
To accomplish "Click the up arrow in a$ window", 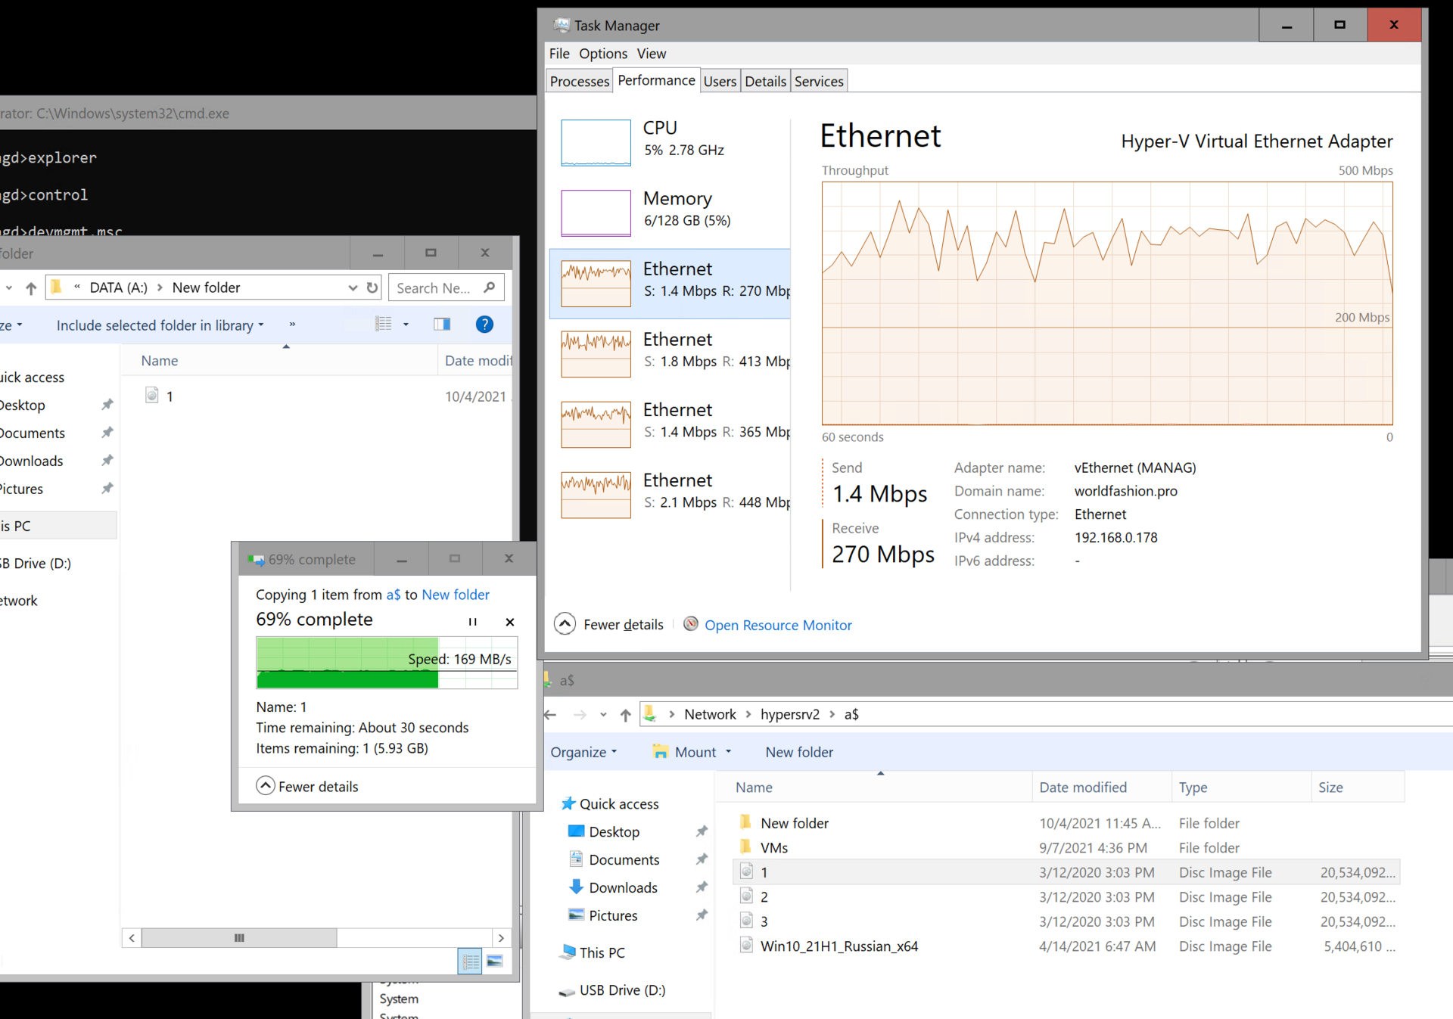I will tap(625, 715).
